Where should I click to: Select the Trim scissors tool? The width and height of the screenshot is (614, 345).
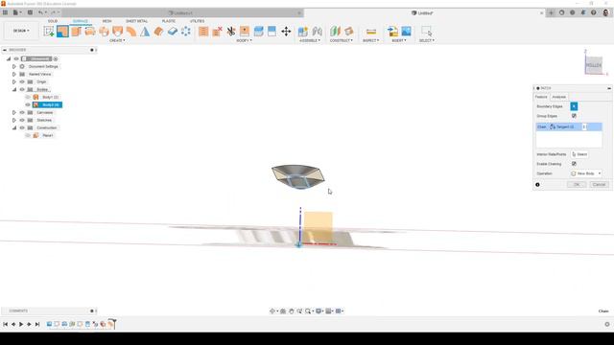pyautogui.click(x=231, y=32)
